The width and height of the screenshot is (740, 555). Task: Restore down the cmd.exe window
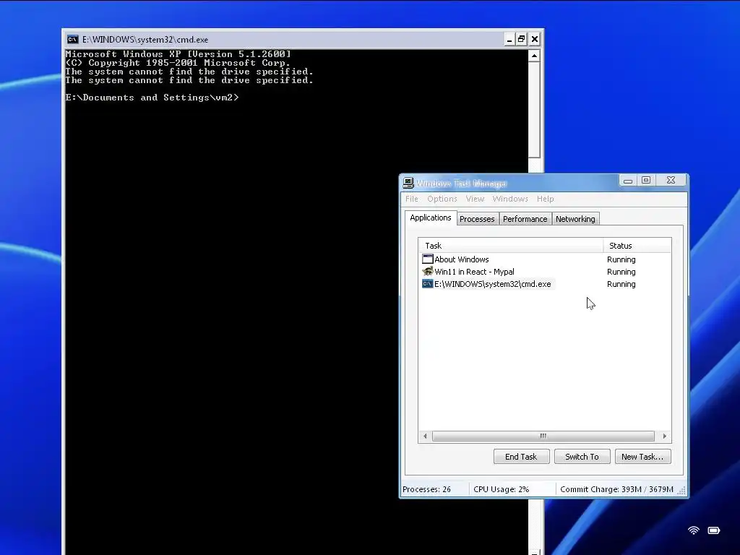tap(522, 39)
